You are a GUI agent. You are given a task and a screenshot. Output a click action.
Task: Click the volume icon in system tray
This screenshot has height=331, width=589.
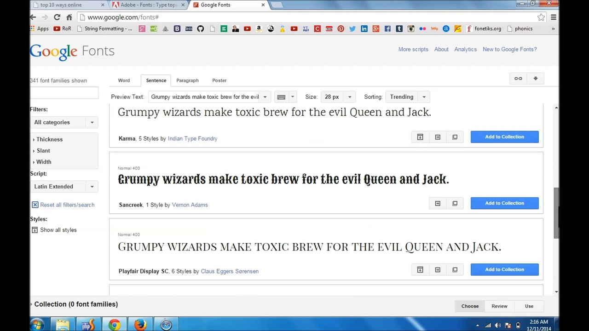[498, 325]
